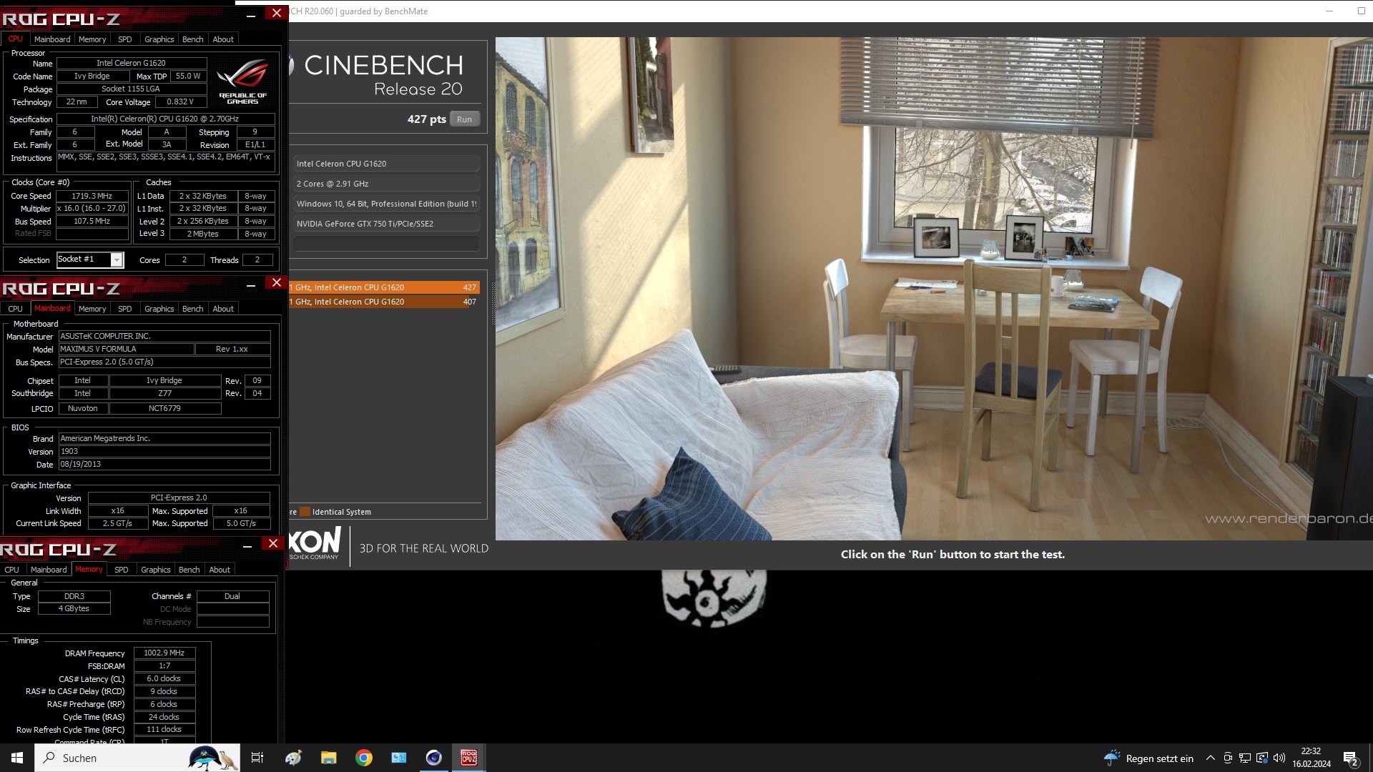Close the bottom CPU-Z Memory window
Viewport: 1373px width, 772px height.
(x=272, y=543)
